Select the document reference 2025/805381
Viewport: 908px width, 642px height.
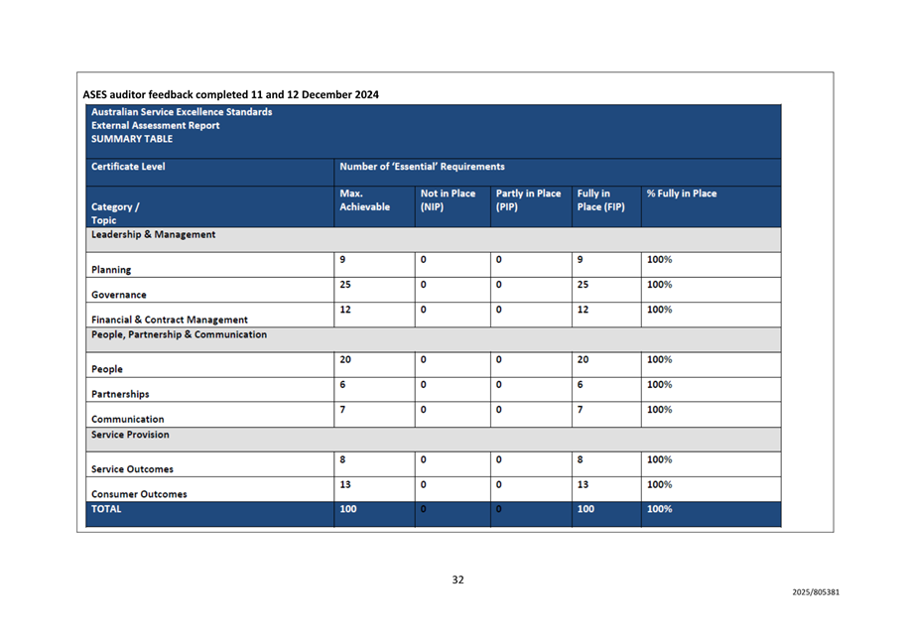[816, 593]
